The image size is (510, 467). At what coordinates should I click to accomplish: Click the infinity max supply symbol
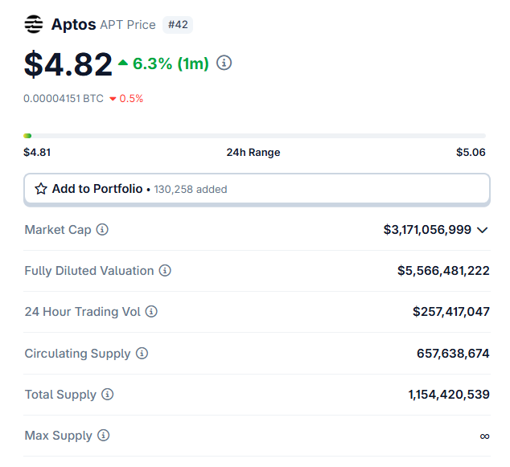tap(484, 436)
